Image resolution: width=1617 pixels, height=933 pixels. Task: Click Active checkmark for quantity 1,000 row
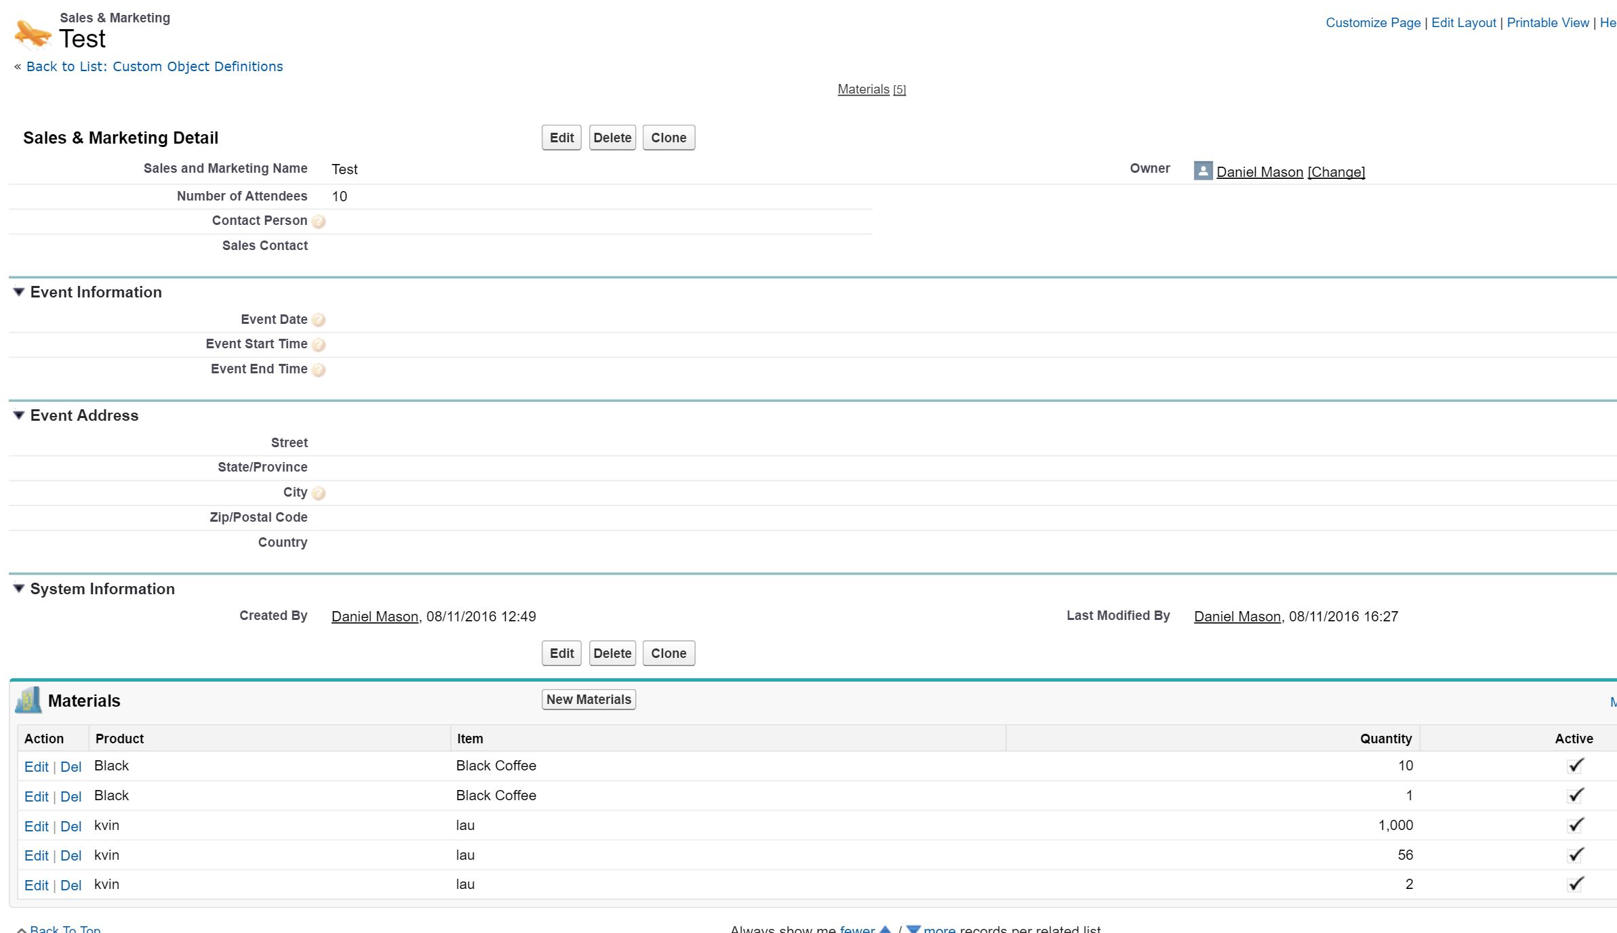pos(1576,825)
